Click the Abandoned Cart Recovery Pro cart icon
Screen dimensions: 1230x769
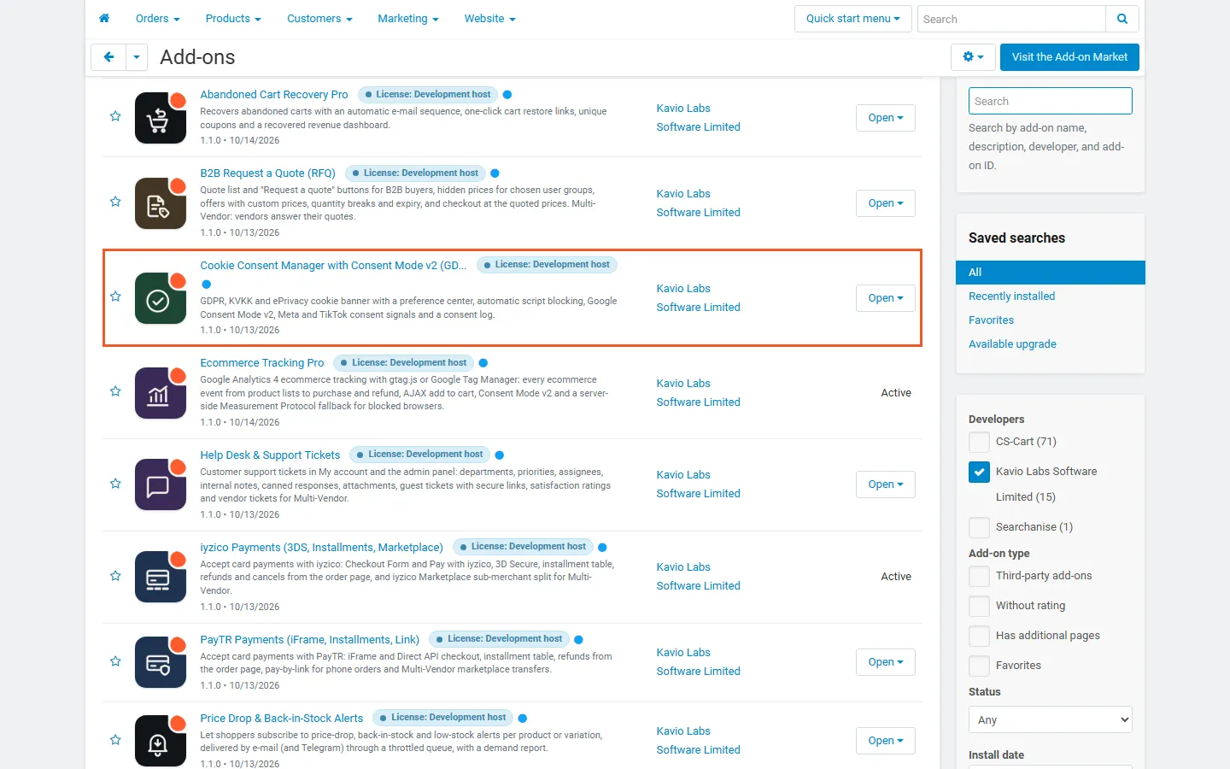point(161,118)
